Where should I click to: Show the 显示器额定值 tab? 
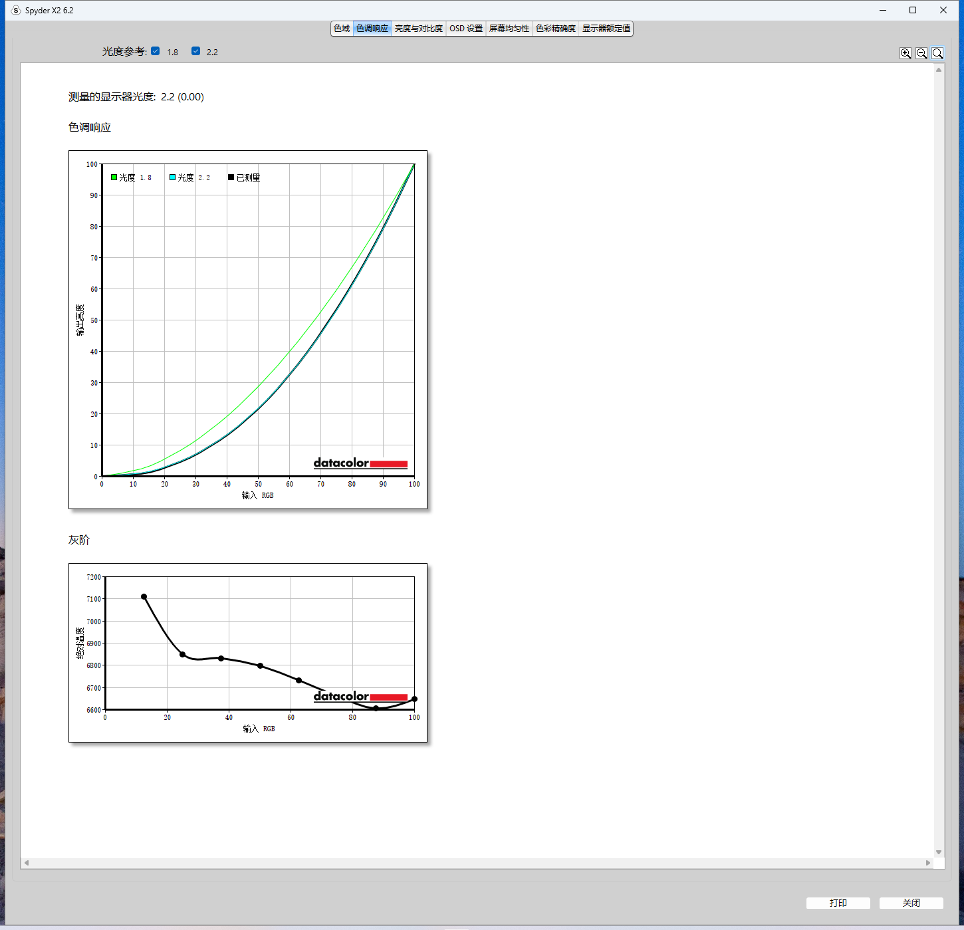click(606, 29)
